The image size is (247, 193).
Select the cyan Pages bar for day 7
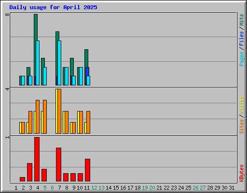coord(59,63)
